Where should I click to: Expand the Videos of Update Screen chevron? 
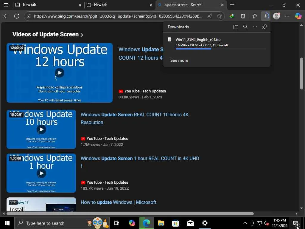click(x=82, y=35)
